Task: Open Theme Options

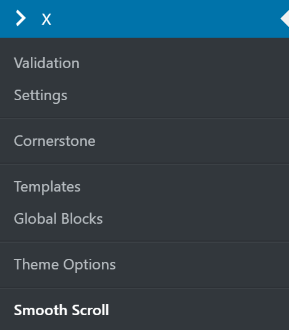Action: 65,264
